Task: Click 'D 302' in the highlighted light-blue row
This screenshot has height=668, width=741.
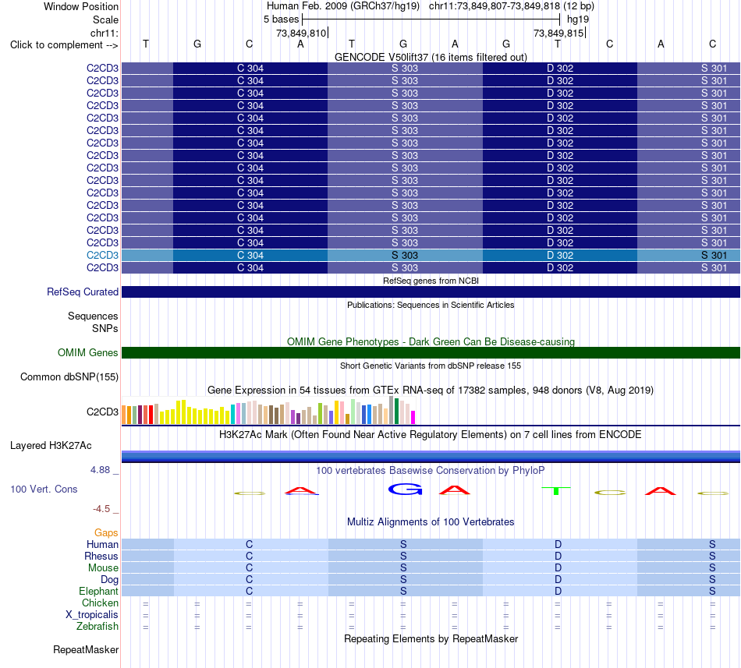Action: [560, 256]
